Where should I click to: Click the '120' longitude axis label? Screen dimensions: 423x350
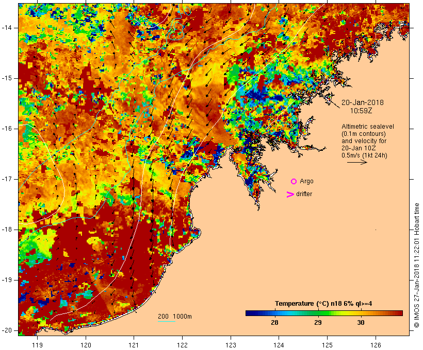point(86,345)
